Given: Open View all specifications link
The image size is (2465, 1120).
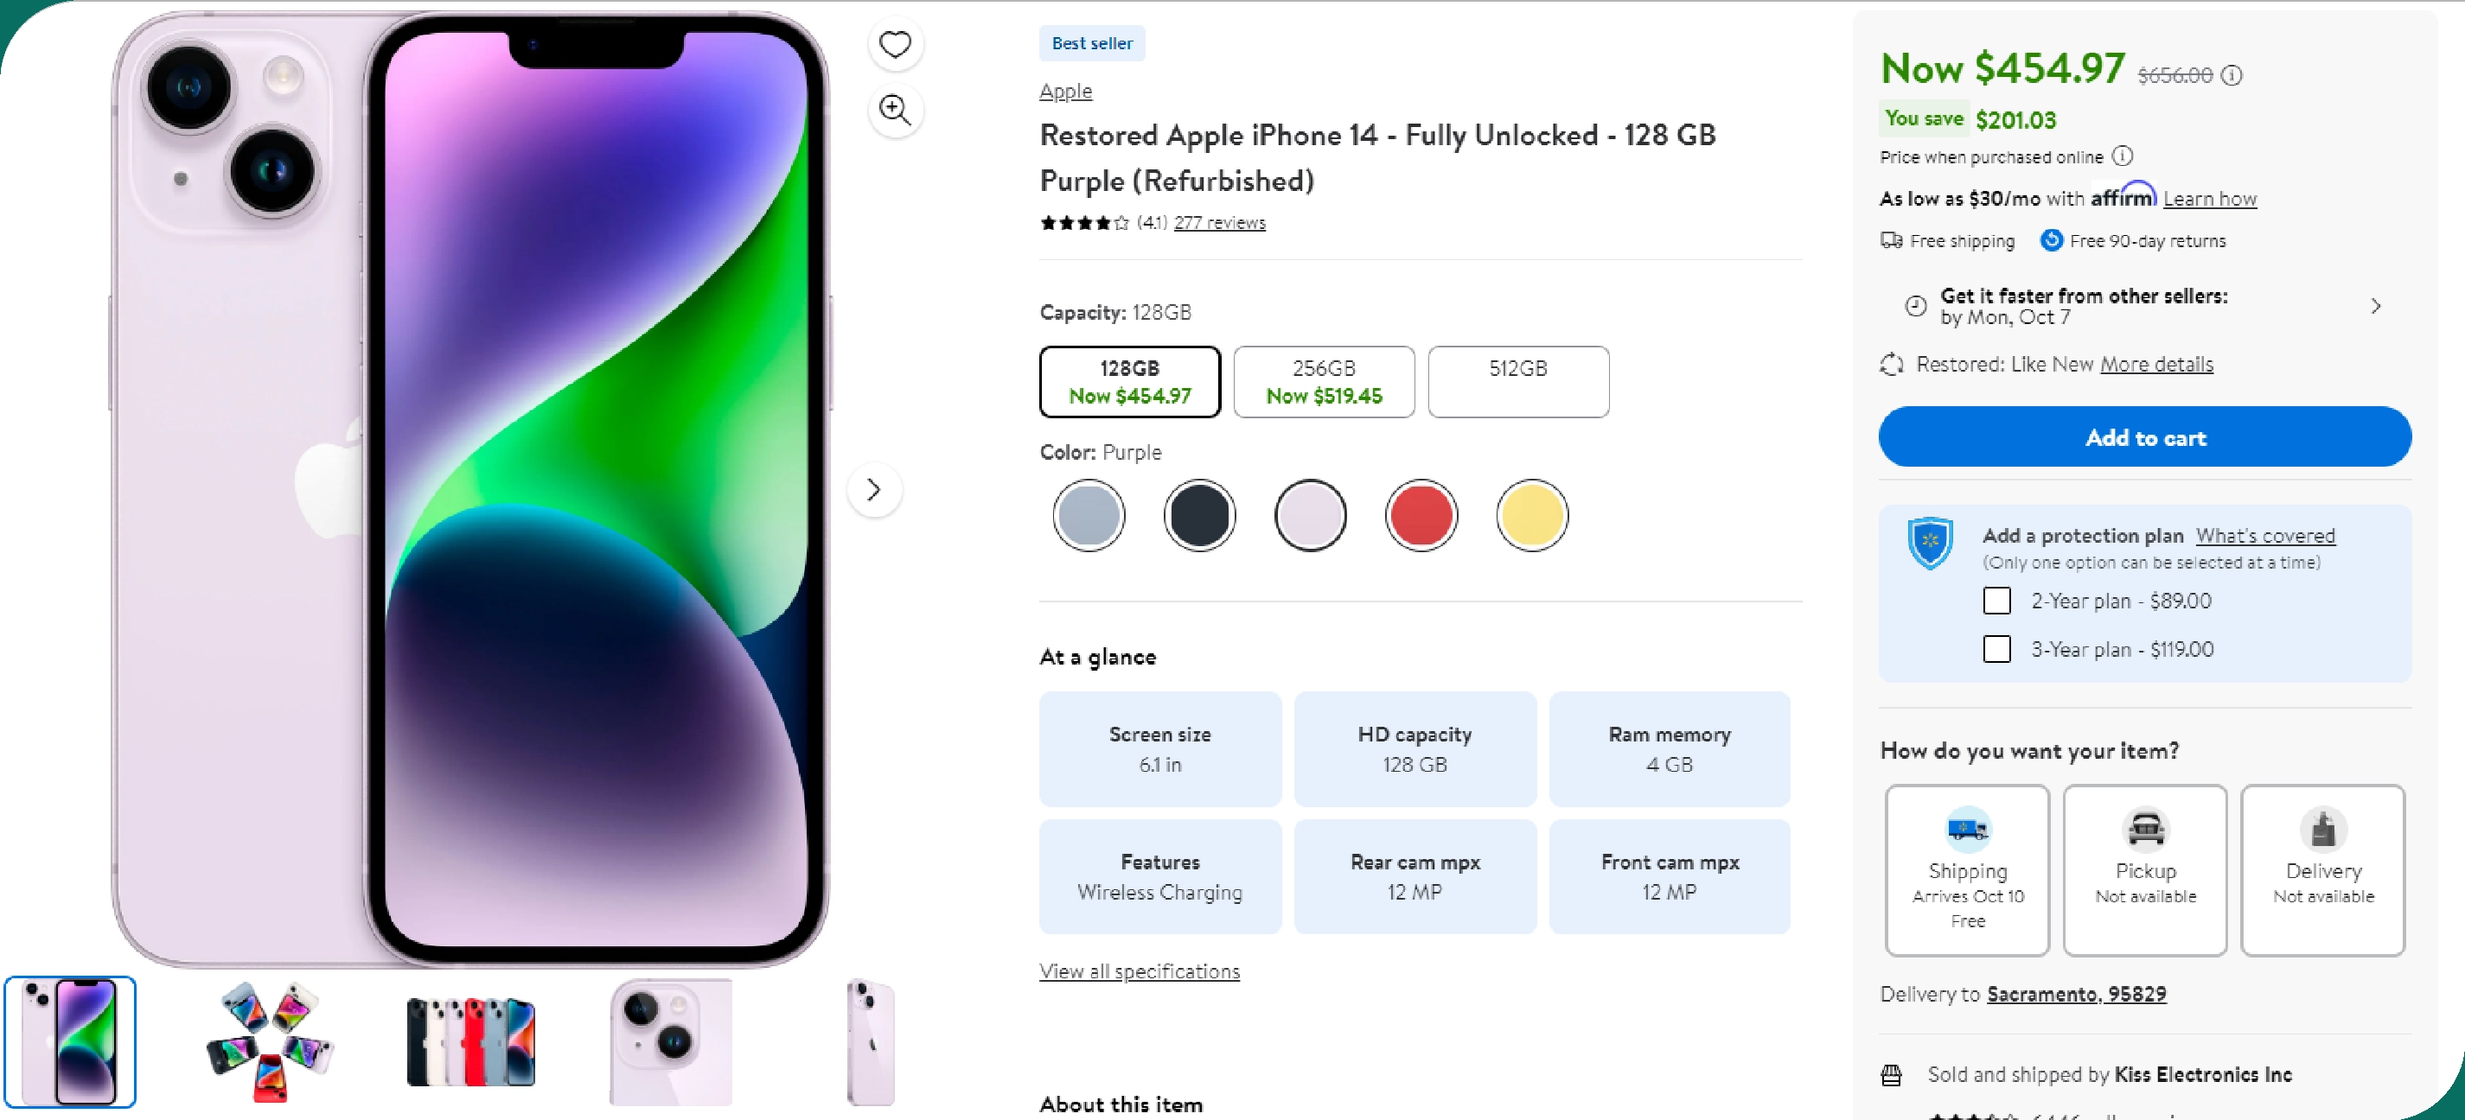Looking at the screenshot, I should tap(1139, 970).
